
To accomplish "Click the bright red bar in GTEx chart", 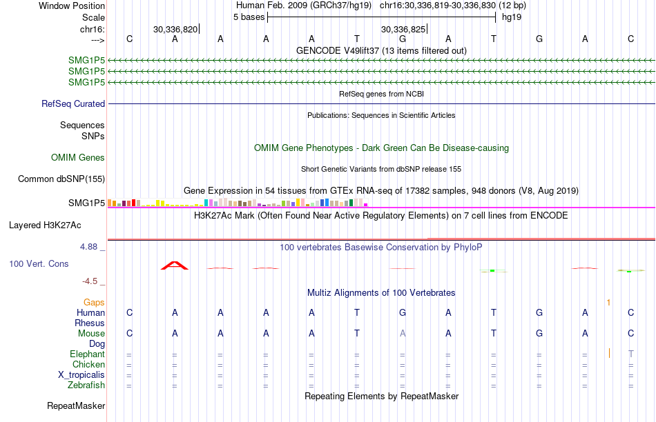I will tap(133, 203).
